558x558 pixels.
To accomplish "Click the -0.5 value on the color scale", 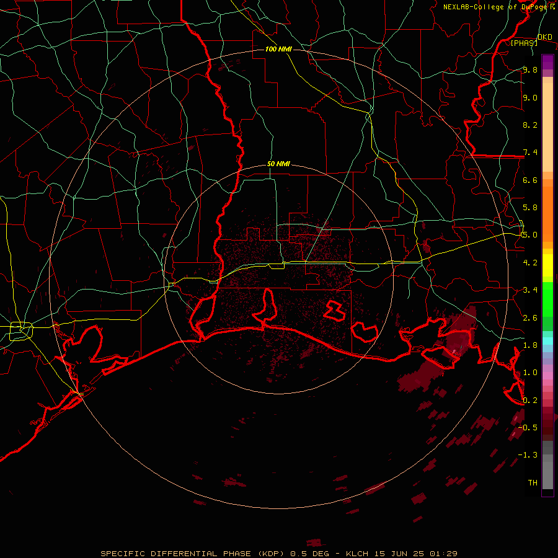I will pyautogui.click(x=528, y=428).
